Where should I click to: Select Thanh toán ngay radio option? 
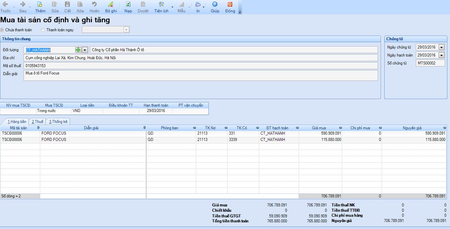(x=57, y=30)
